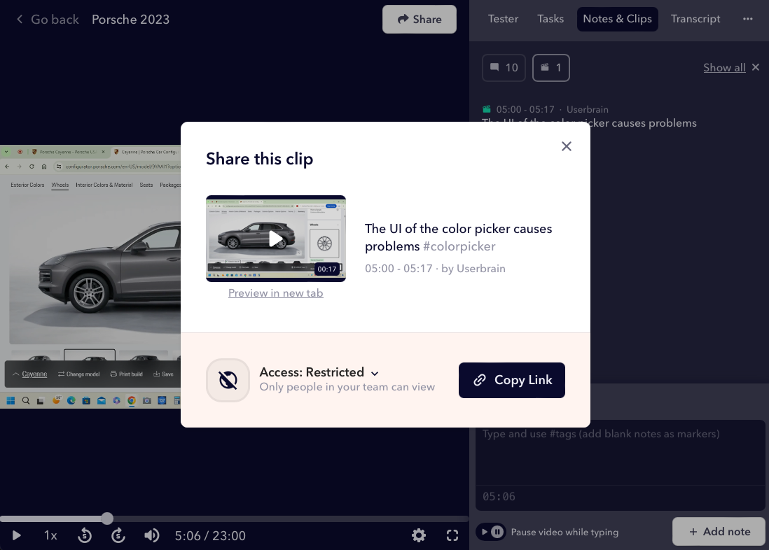Screen dimensions: 769x550
Task: Click the Add note button
Action: pos(719,531)
